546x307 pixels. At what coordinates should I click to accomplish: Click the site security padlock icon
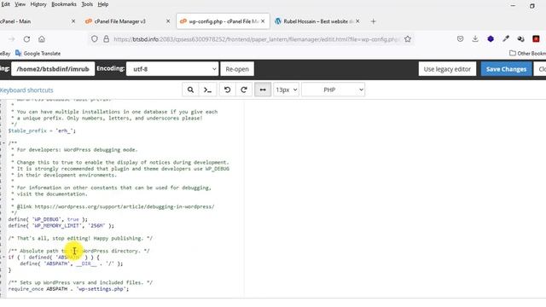click(x=106, y=39)
